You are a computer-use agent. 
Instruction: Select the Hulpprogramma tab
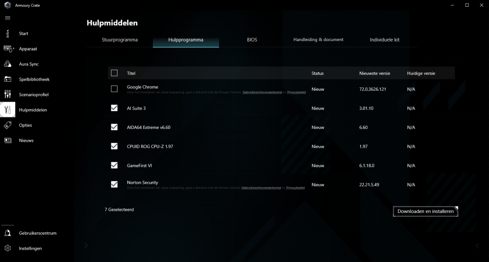(x=186, y=40)
